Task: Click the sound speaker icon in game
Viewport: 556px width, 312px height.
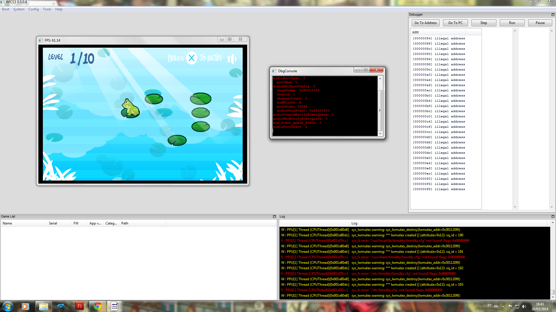Action: pyautogui.click(x=232, y=59)
